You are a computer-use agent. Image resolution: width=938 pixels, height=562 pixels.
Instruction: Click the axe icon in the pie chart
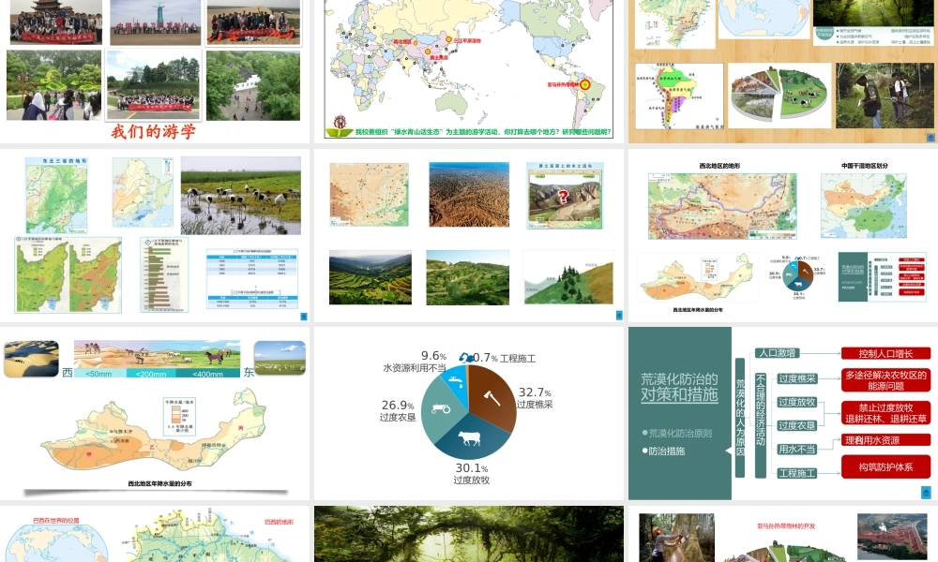pos(492,398)
